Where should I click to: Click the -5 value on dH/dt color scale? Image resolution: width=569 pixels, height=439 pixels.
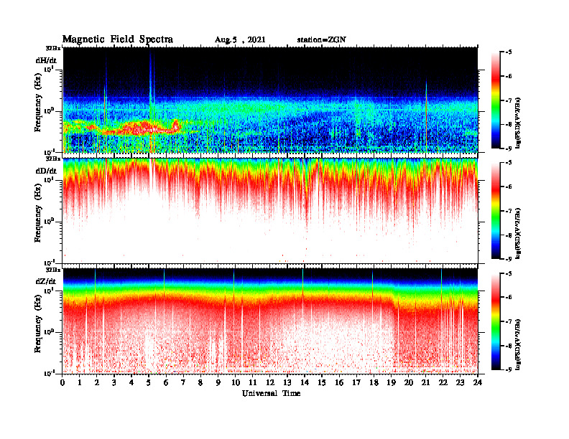point(509,52)
